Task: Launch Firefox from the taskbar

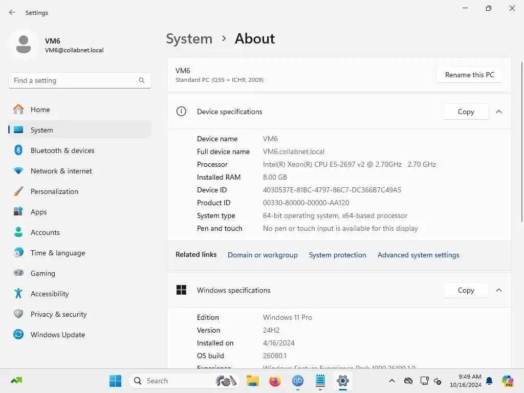Action: pyautogui.click(x=275, y=381)
